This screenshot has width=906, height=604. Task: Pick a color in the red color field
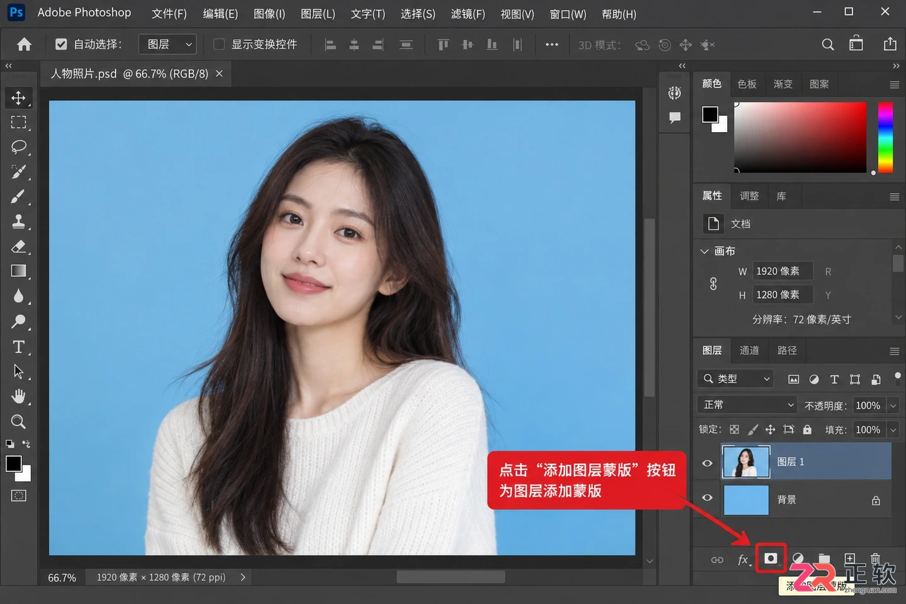[800, 137]
